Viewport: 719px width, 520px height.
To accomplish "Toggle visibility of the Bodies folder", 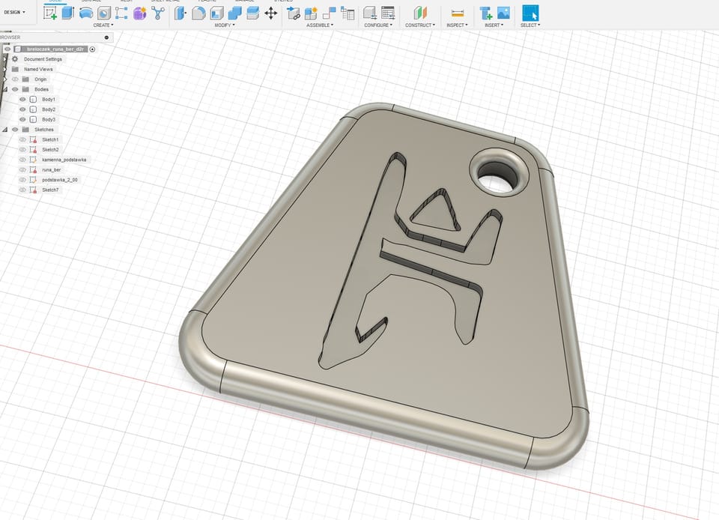I will tap(15, 89).
